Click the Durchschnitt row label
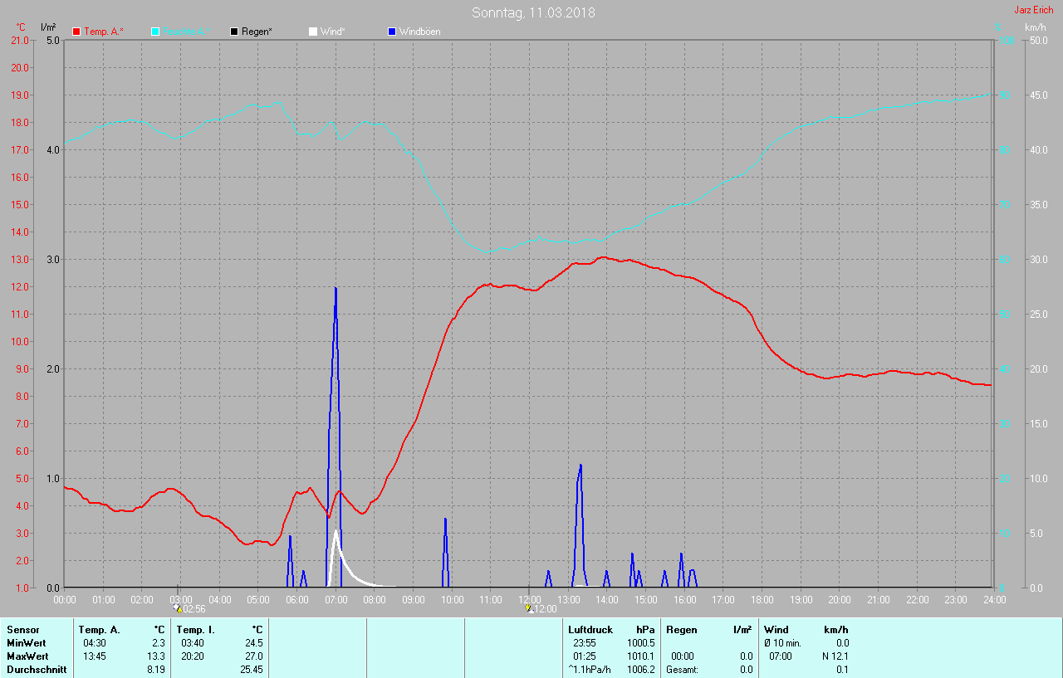This screenshot has width=1063, height=678. point(37,670)
